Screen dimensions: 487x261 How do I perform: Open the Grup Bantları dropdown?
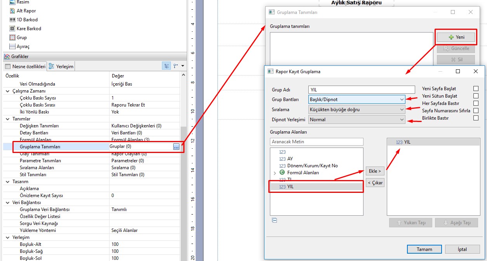402,100
